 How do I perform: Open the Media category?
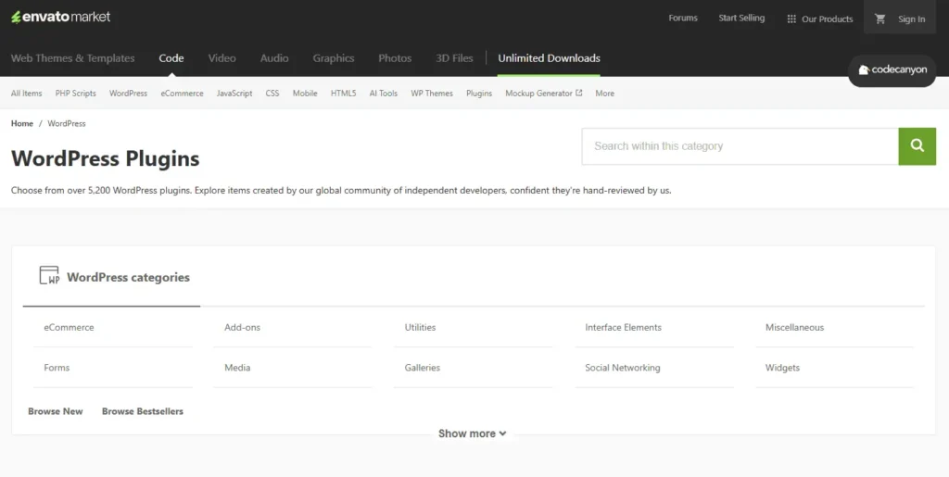pos(237,368)
